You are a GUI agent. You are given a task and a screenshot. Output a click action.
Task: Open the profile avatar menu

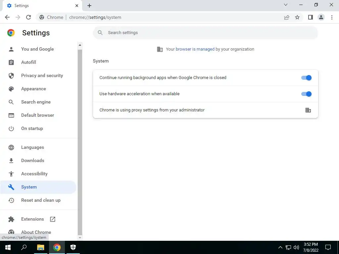[x=321, y=17]
